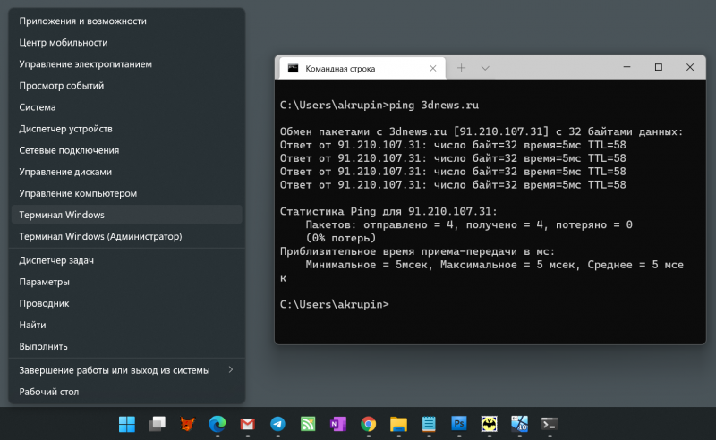Open Photoshop from the taskbar

[459, 424]
